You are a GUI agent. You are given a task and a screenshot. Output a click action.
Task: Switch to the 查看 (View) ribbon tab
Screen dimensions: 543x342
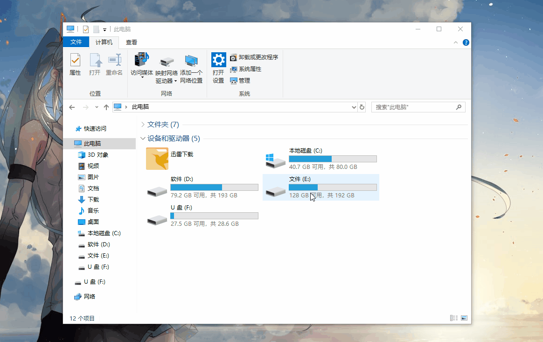point(131,42)
